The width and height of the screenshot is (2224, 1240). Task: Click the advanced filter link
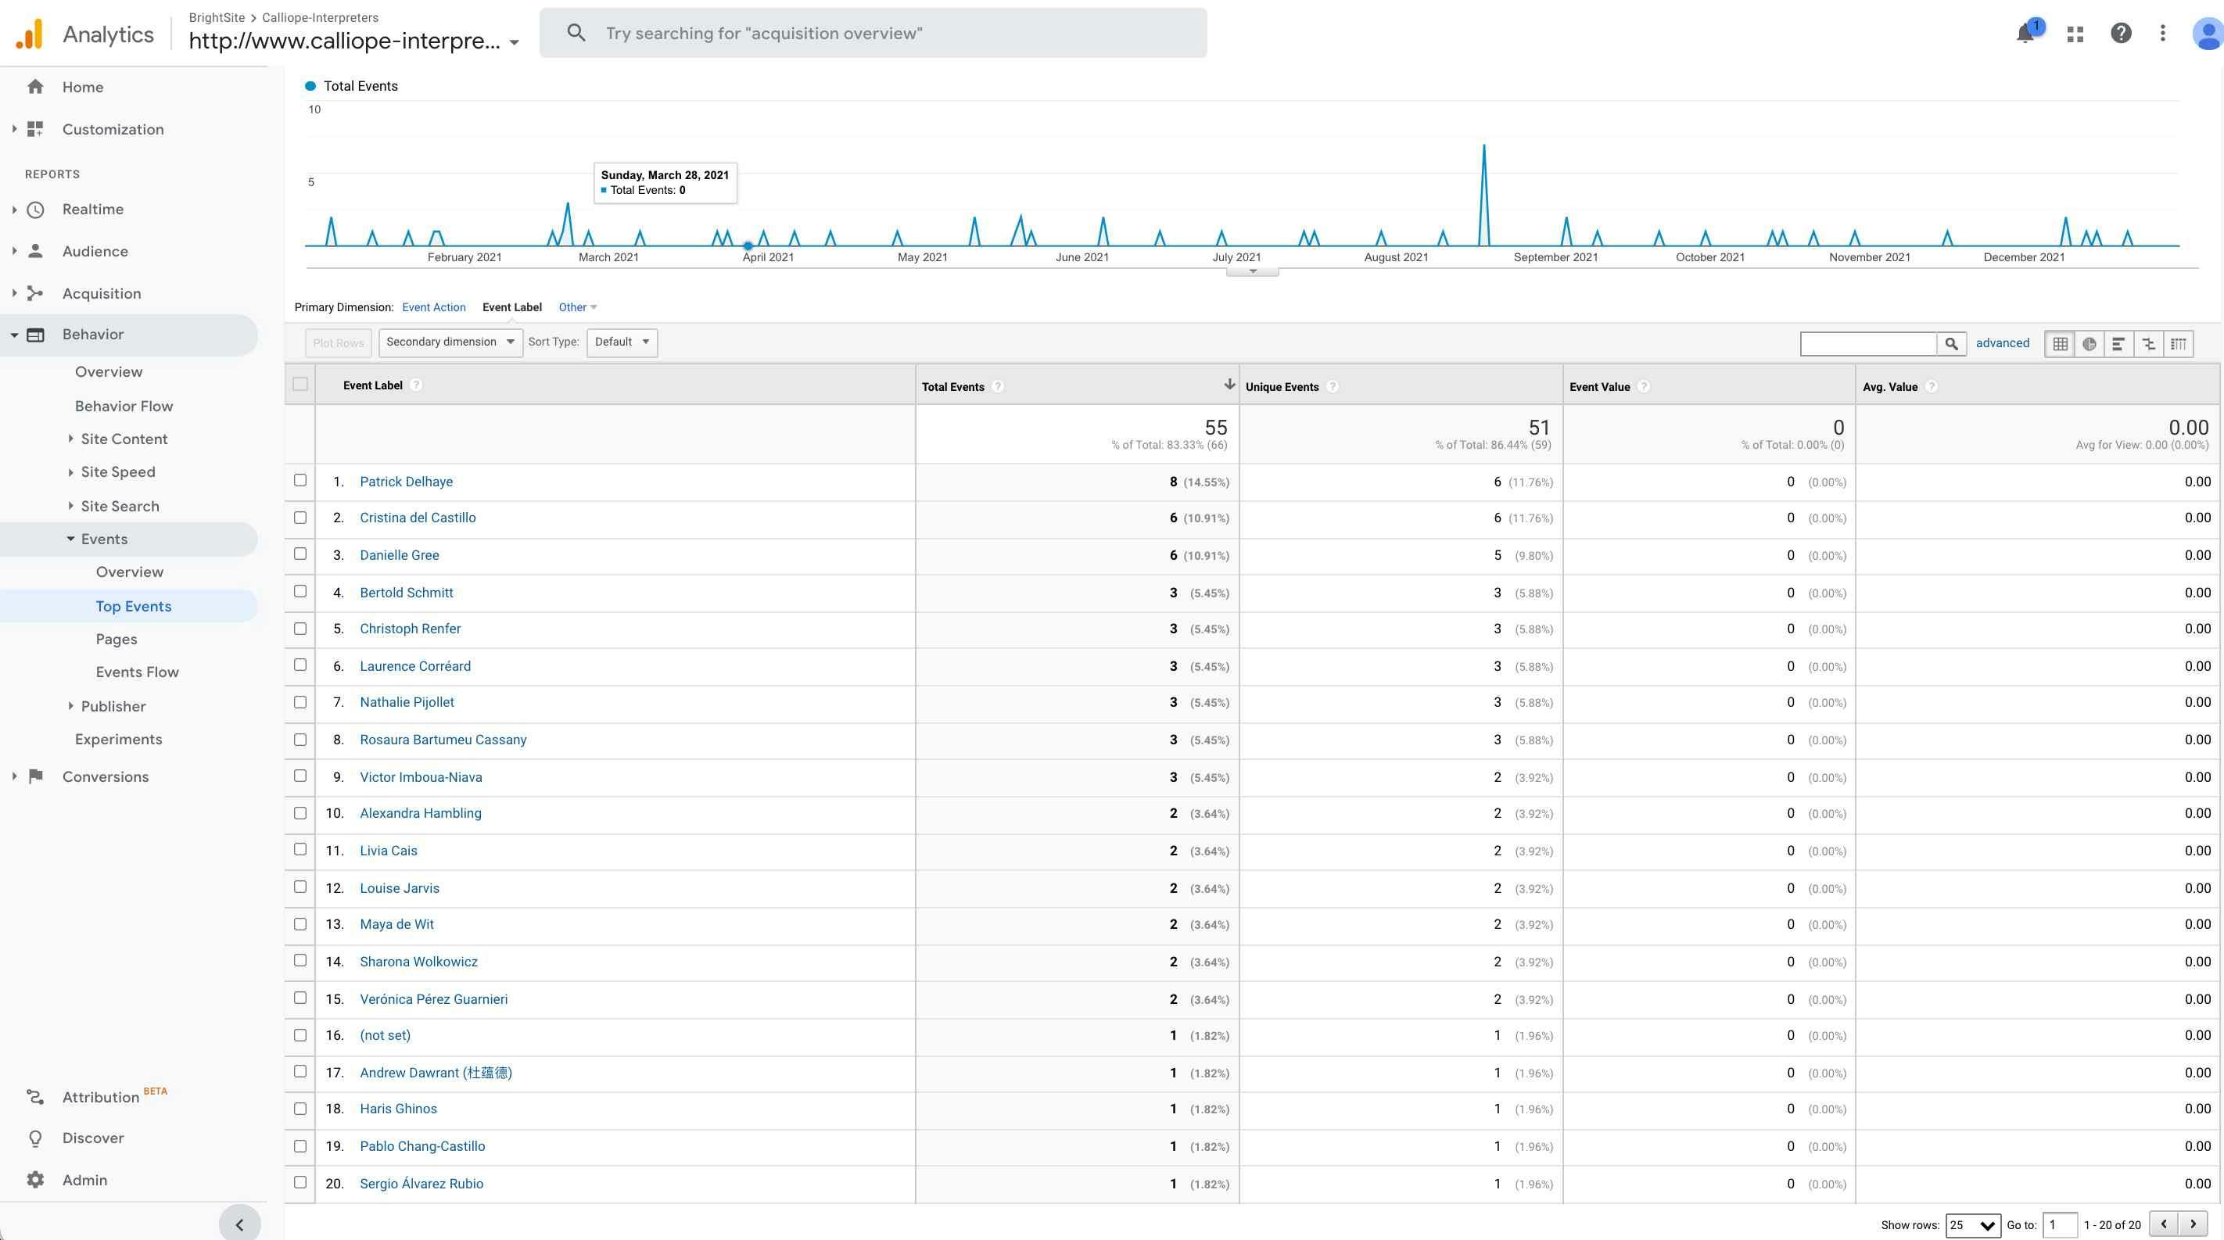pos(2002,342)
